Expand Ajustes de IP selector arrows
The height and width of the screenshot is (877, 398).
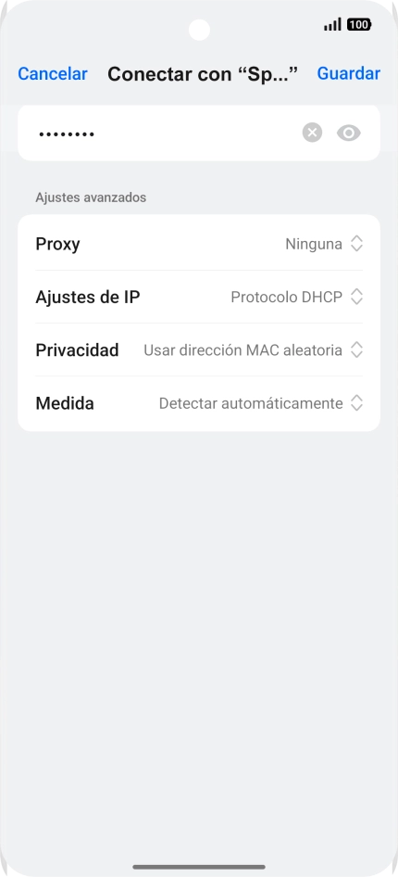(x=356, y=297)
